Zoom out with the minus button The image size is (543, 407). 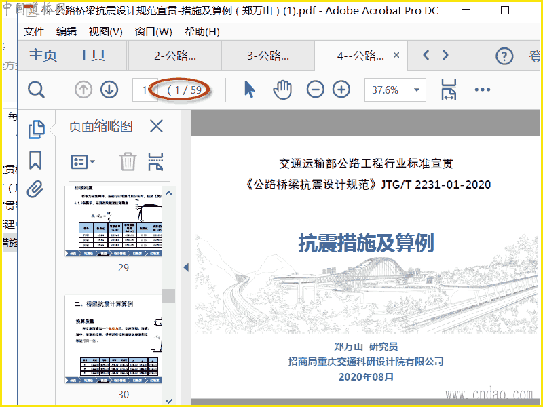[x=316, y=90]
